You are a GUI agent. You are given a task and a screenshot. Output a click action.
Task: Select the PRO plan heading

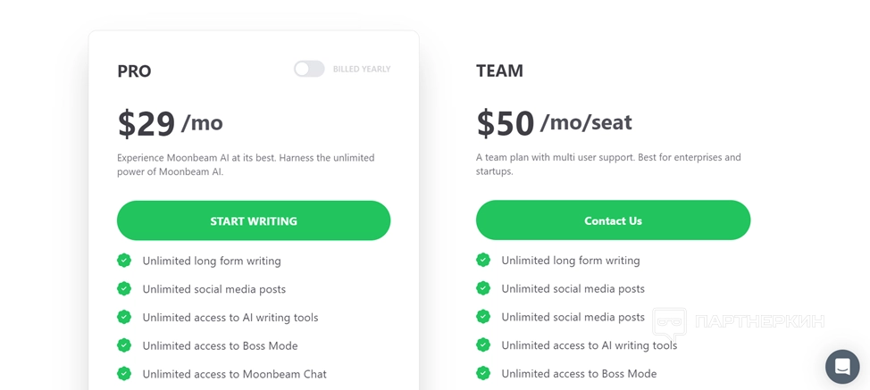tap(134, 71)
